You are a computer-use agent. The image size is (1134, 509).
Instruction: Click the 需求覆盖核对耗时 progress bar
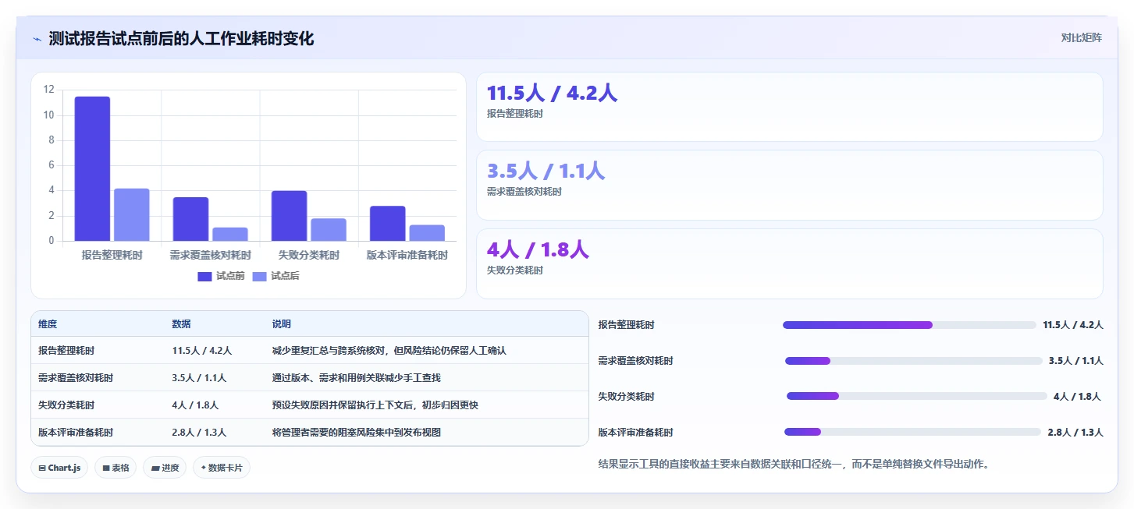click(x=914, y=361)
